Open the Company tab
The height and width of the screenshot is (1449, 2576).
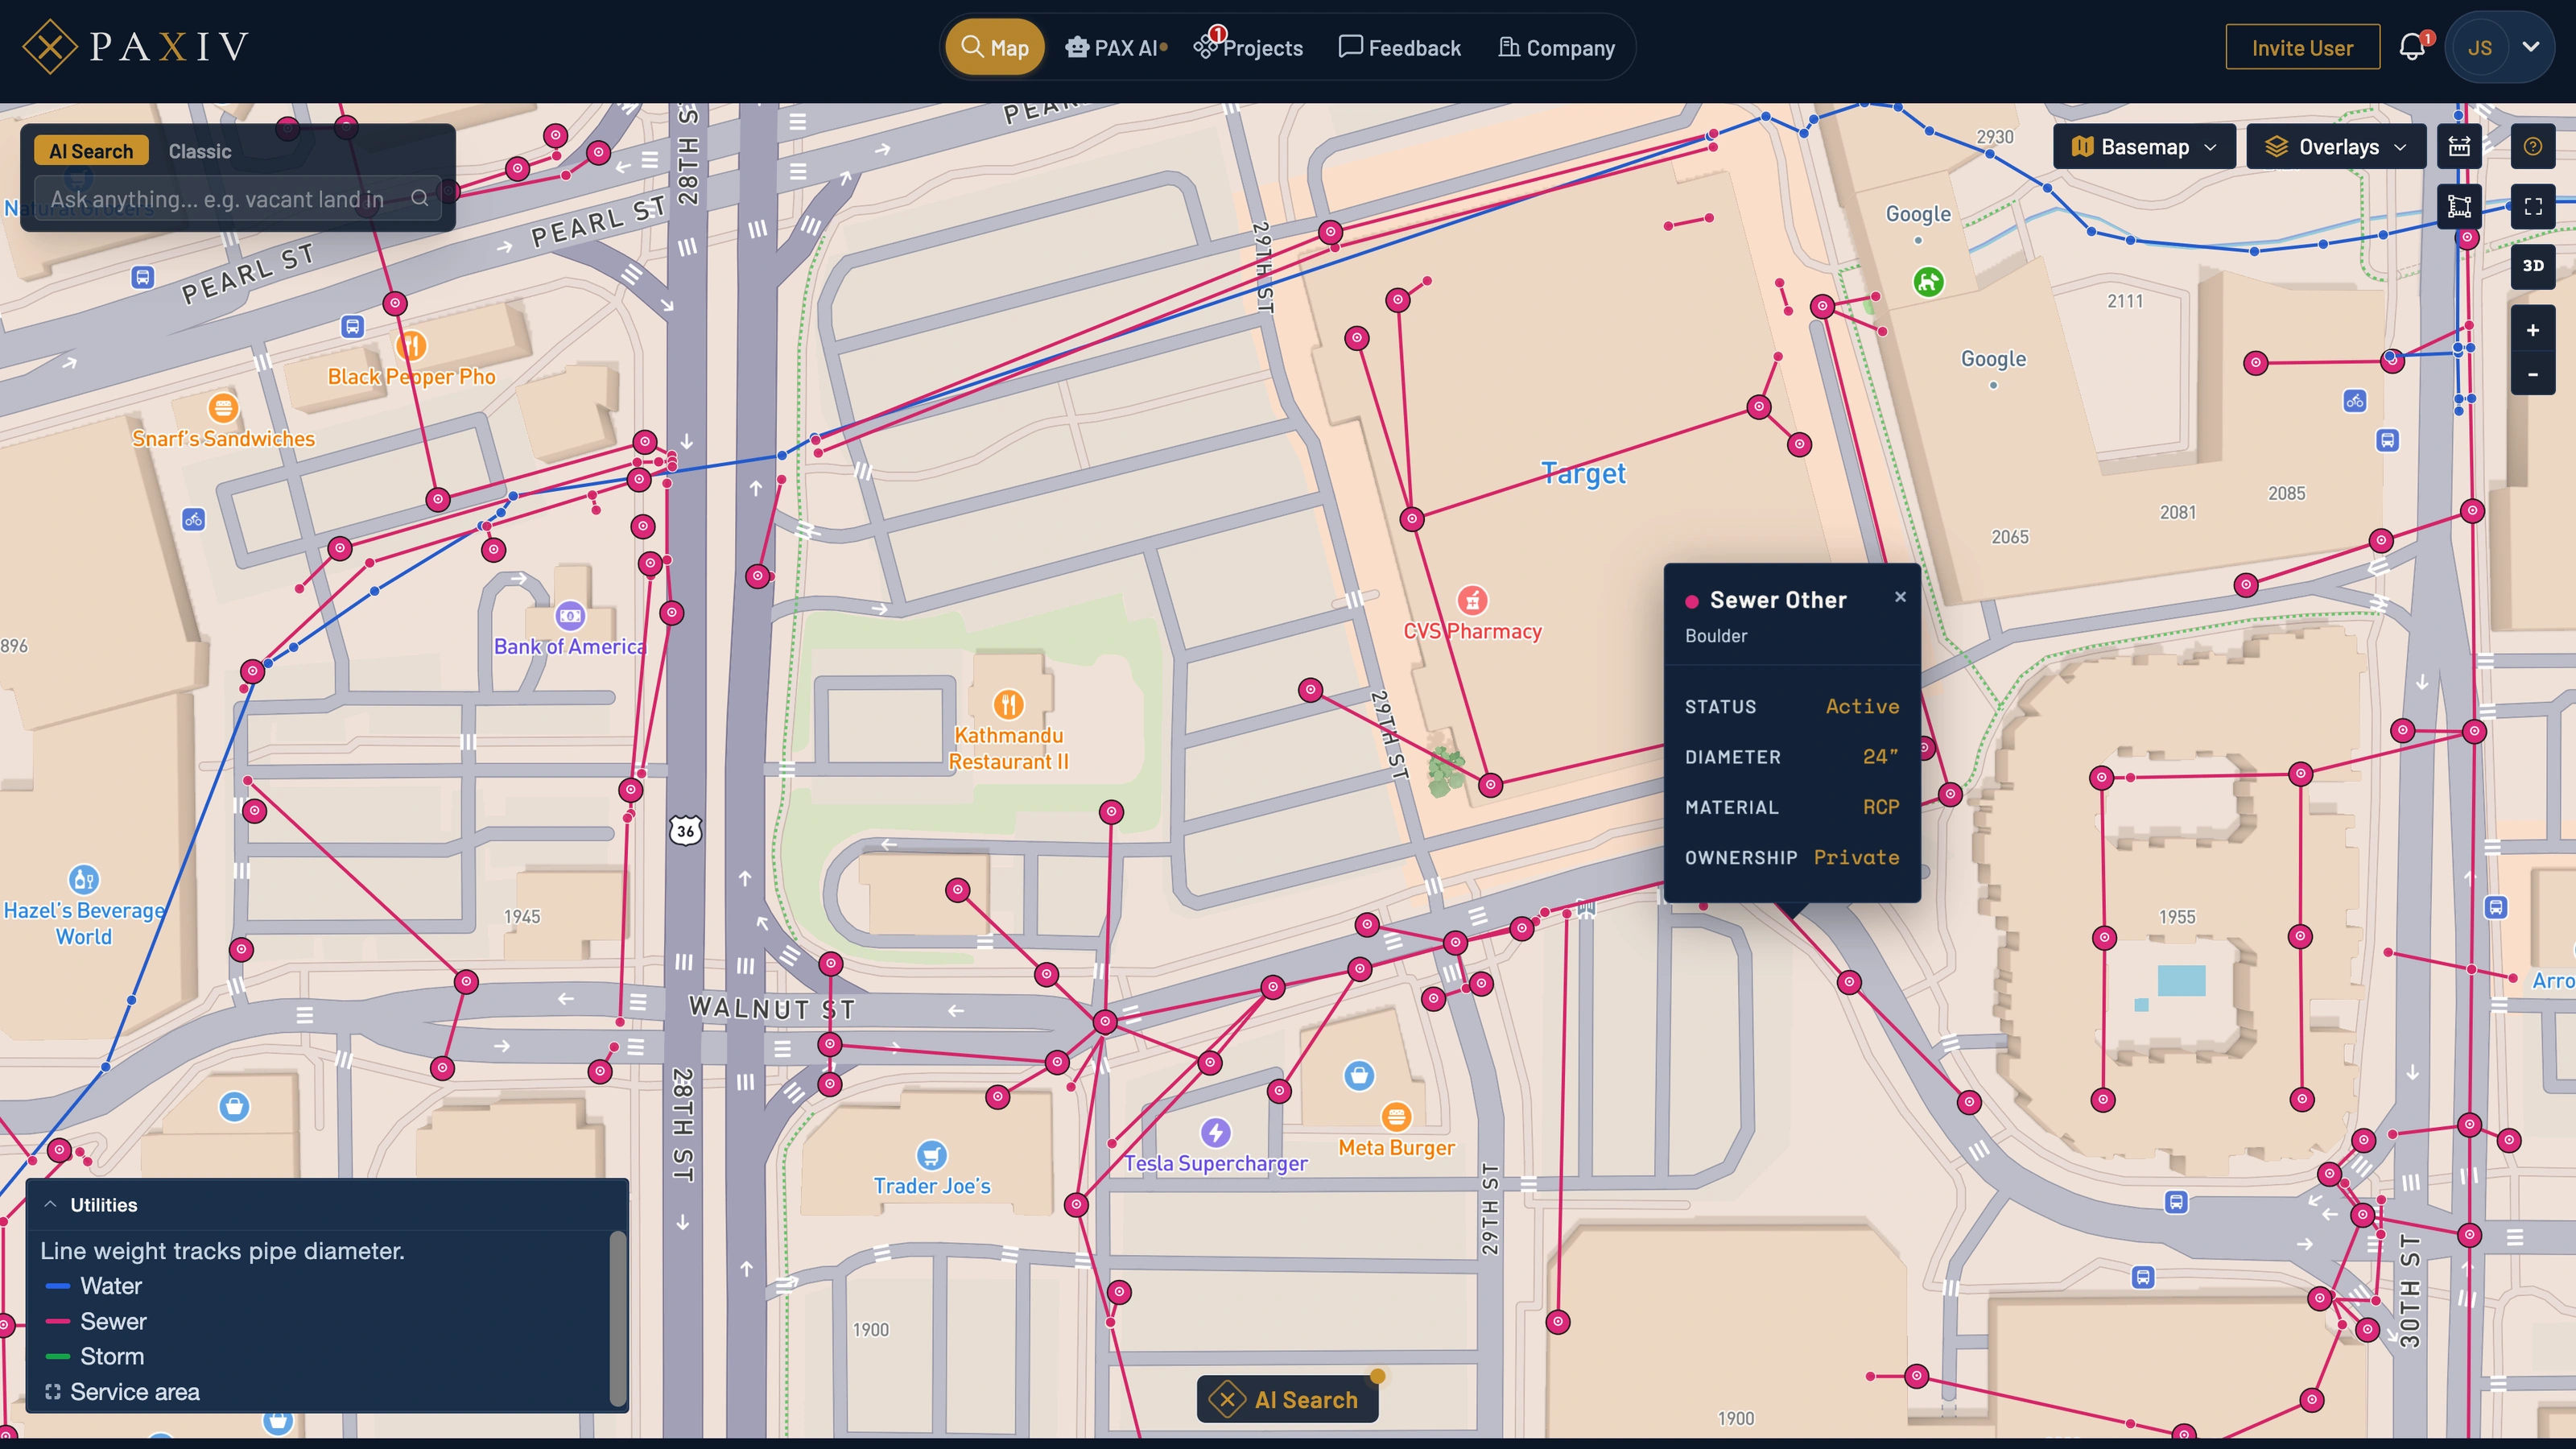1557,47
